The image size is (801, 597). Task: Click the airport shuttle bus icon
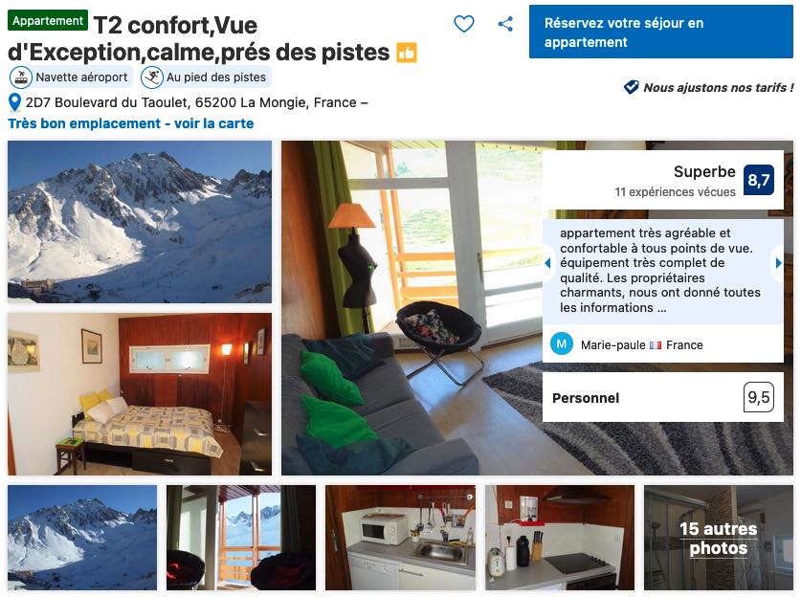coord(21,77)
